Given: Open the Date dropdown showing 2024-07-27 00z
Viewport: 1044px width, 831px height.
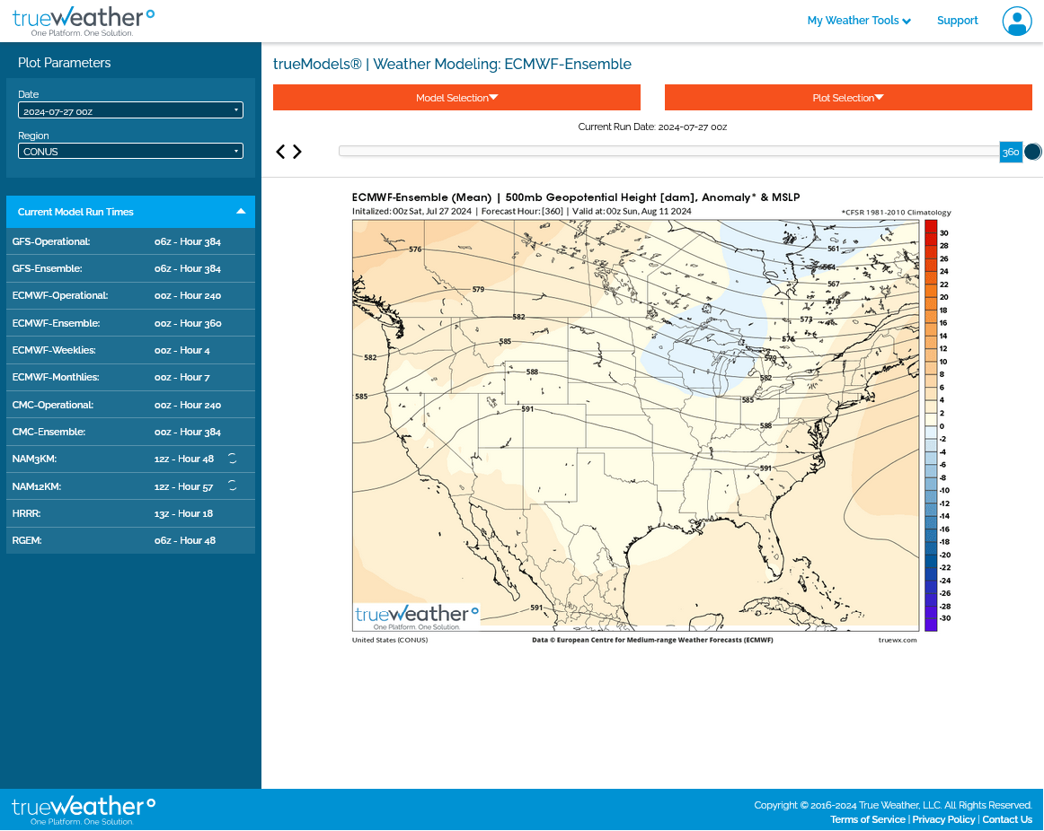Looking at the screenshot, I should click(130, 110).
